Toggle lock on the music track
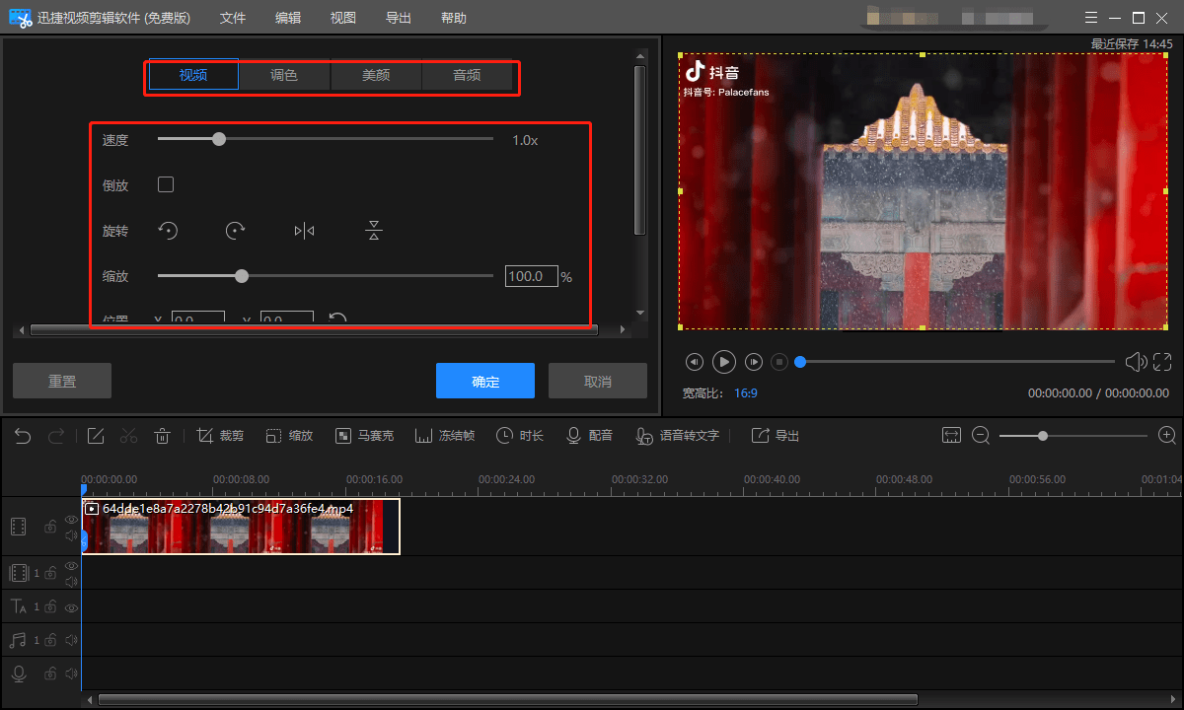This screenshot has height=710, width=1184. coord(50,640)
